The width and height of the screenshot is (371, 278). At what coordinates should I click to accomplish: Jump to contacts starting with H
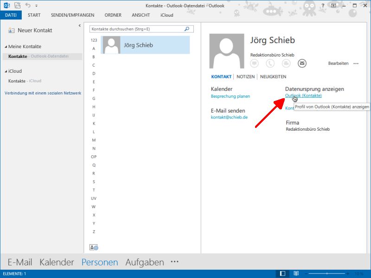click(x=94, y=107)
